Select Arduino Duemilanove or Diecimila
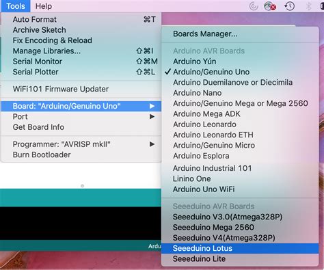 click(240, 82)
